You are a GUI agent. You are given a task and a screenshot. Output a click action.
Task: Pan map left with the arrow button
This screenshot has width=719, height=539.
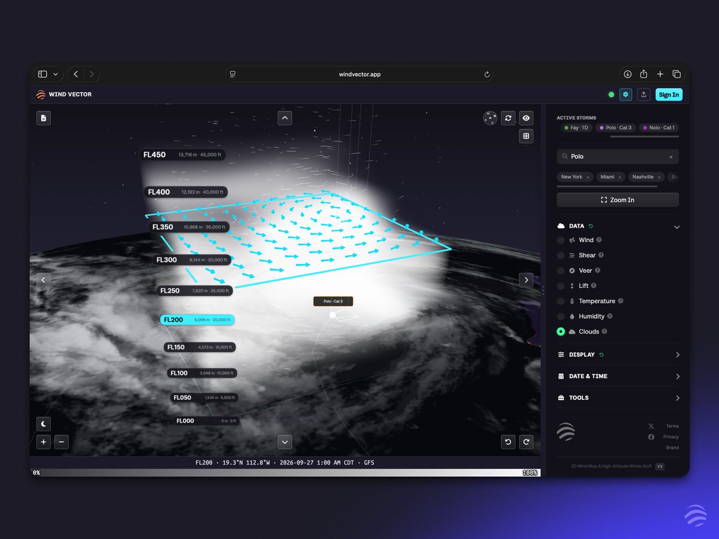[43, 280]
